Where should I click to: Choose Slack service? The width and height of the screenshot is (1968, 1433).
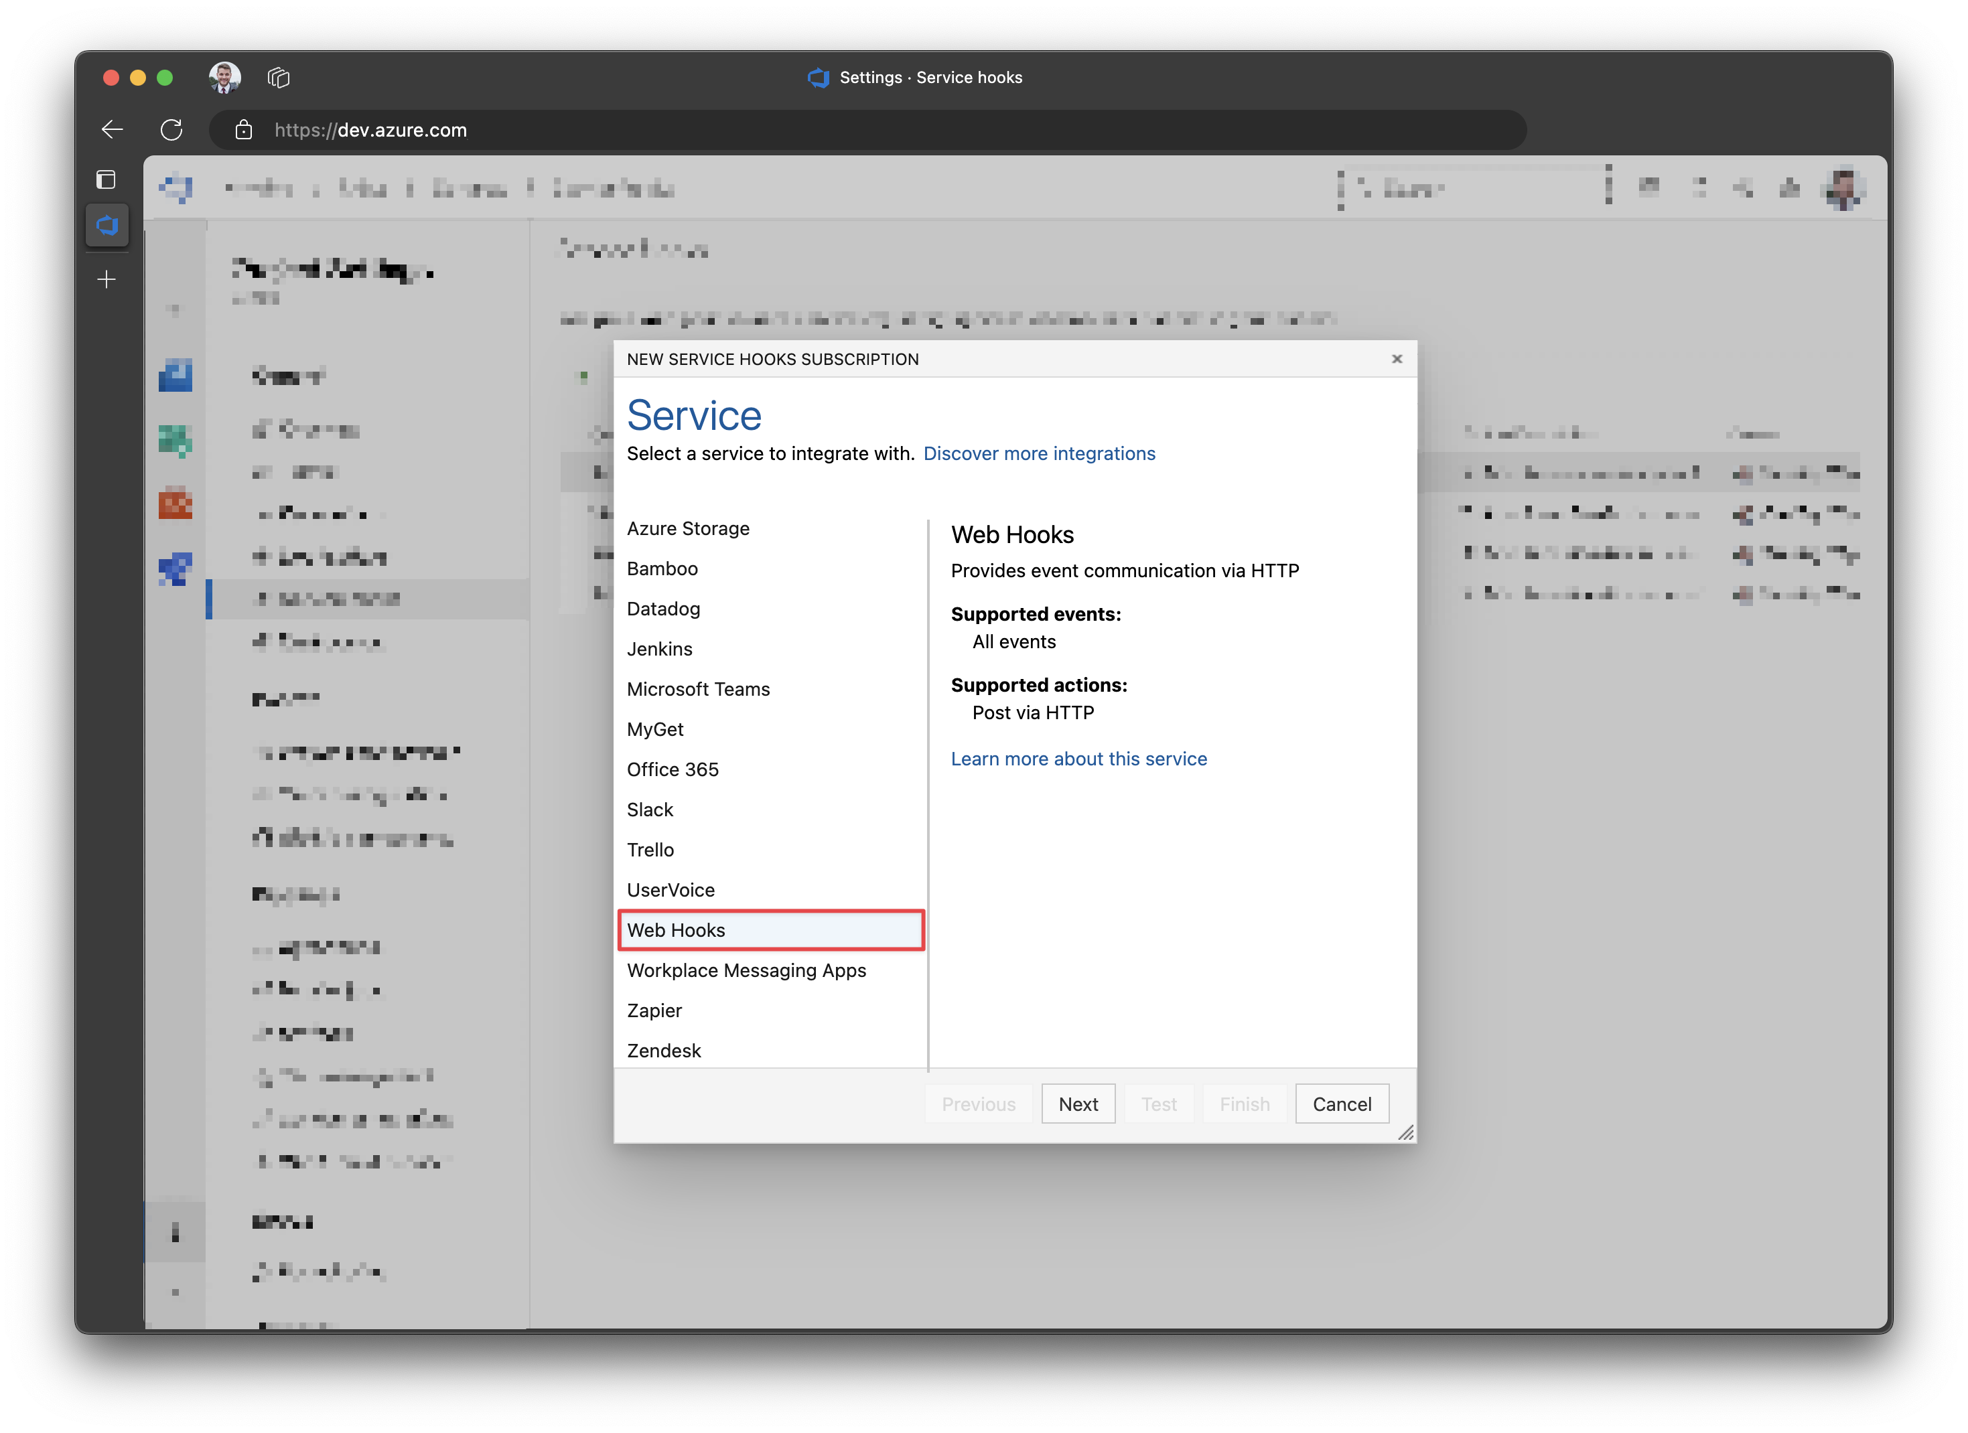click(x=770, y=810)
